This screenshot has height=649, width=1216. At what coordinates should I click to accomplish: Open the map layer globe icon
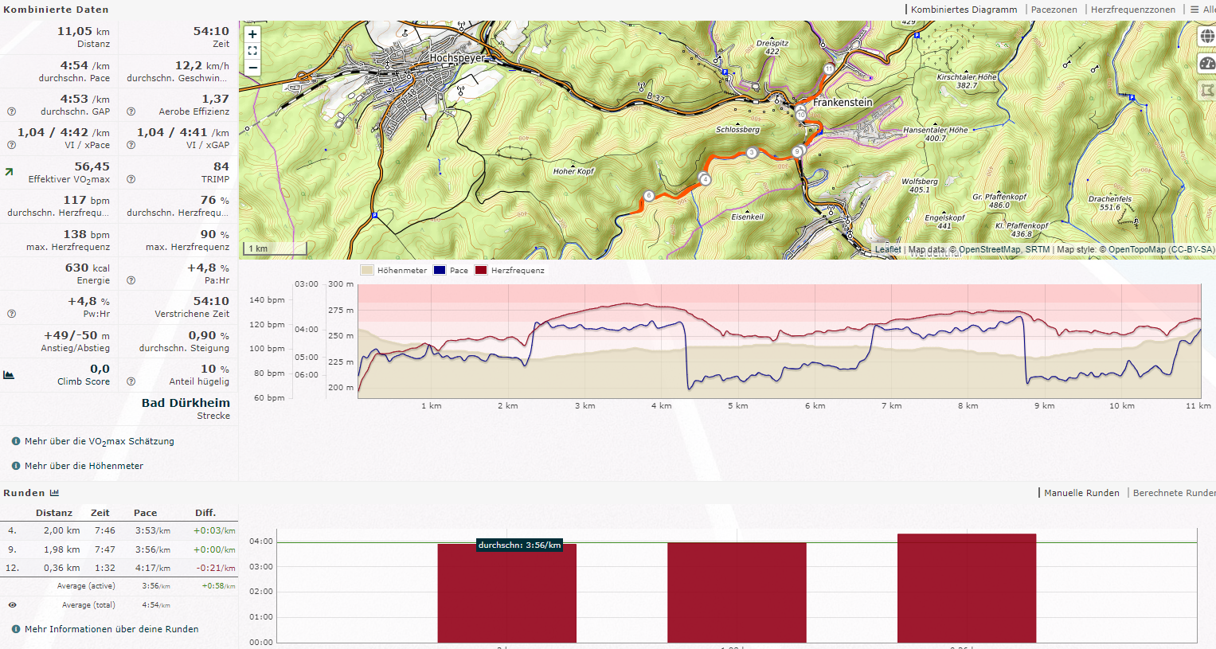coord(1207,37)
